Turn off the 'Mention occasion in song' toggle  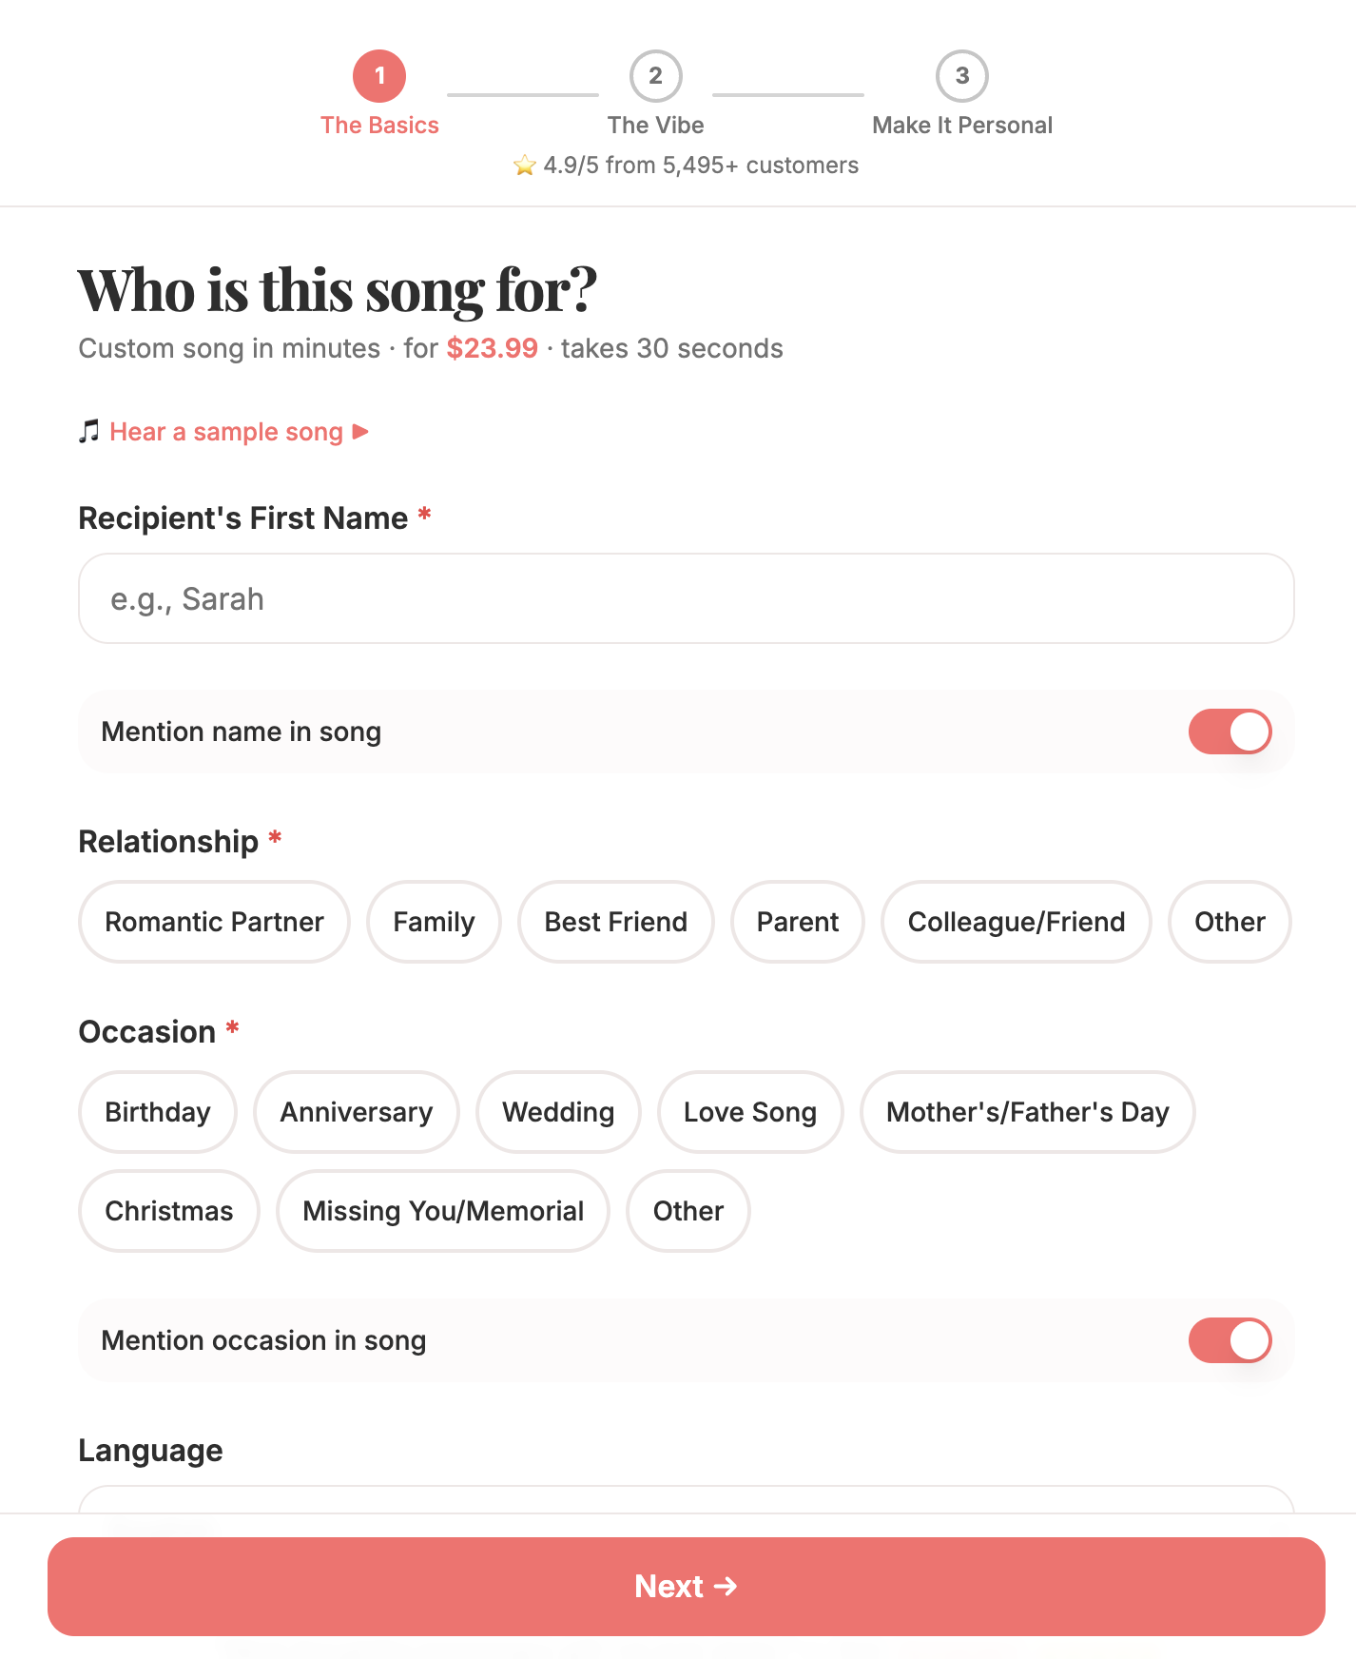(x=1230, y=1340)
